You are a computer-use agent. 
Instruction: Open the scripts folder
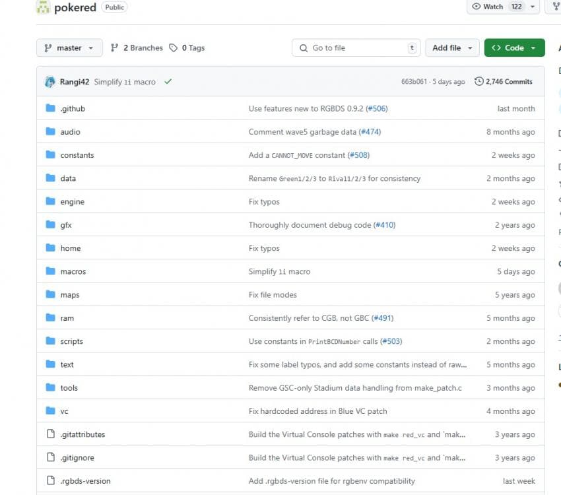point(71,341)
